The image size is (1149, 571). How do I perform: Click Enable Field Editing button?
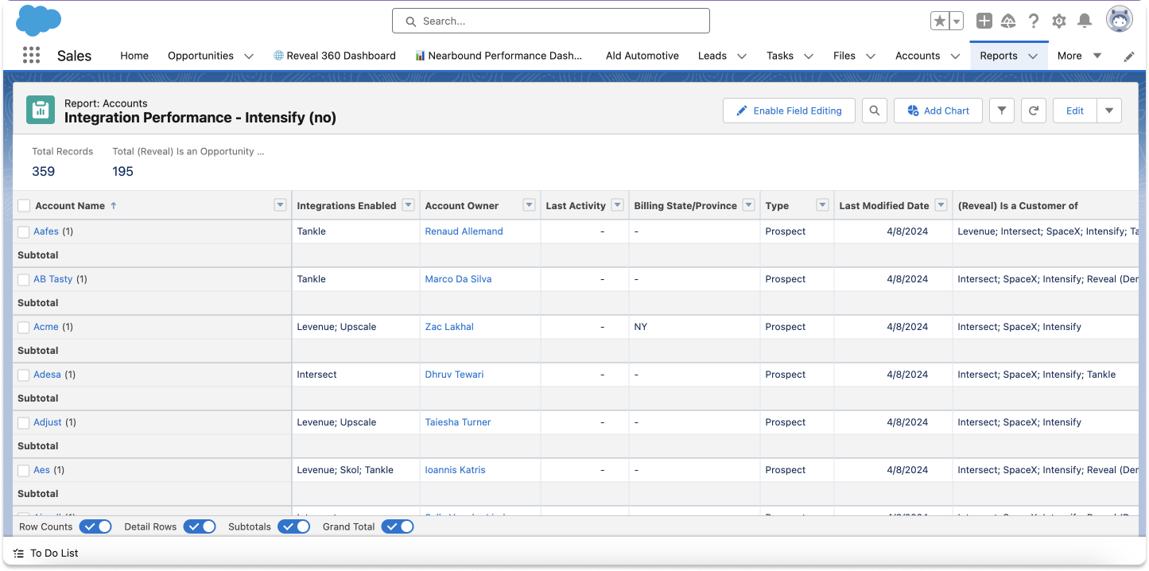point(789,111)
